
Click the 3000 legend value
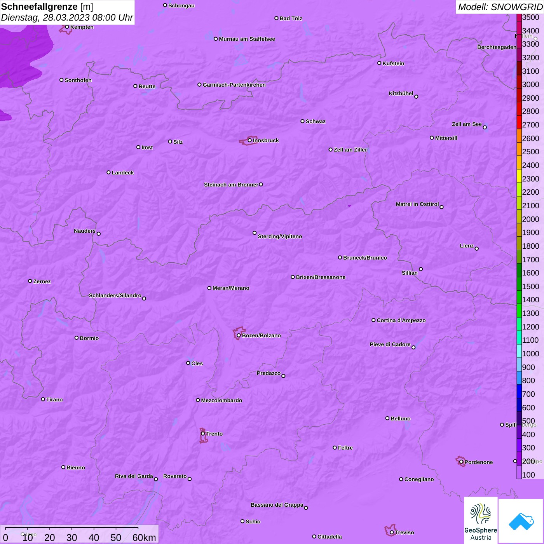point(531,84)
